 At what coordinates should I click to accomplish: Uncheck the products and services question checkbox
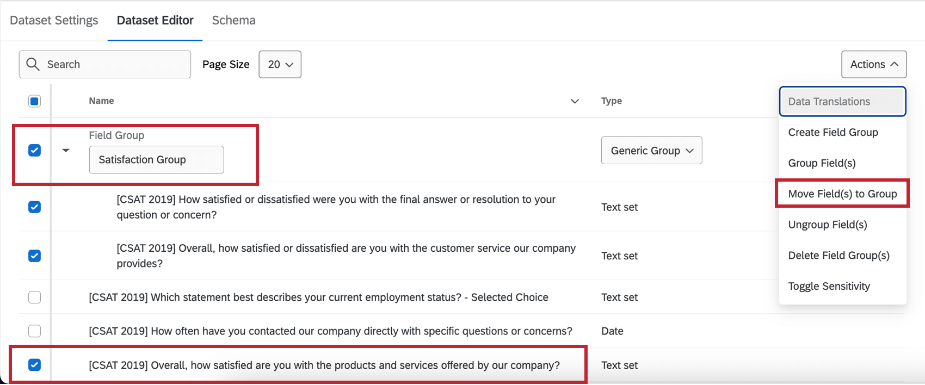(x=34, y=365)
